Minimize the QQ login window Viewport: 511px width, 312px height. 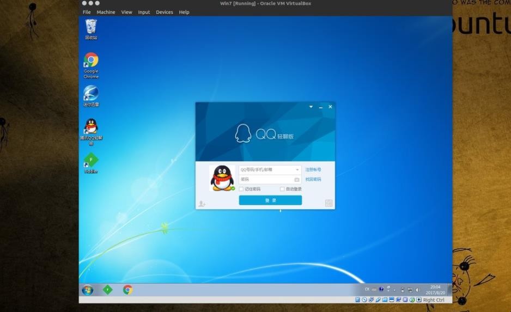tap(321, 107)
